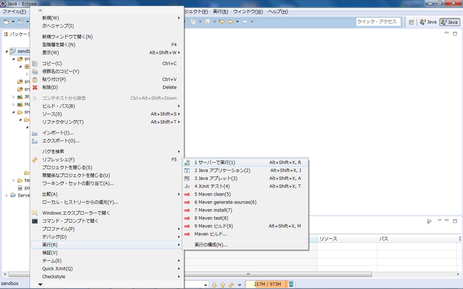463x289 pixels.
Task: Choose 無関係なプロジェクトを閉じる(U)
Action: pyautogui.click(x=107, y=176)
